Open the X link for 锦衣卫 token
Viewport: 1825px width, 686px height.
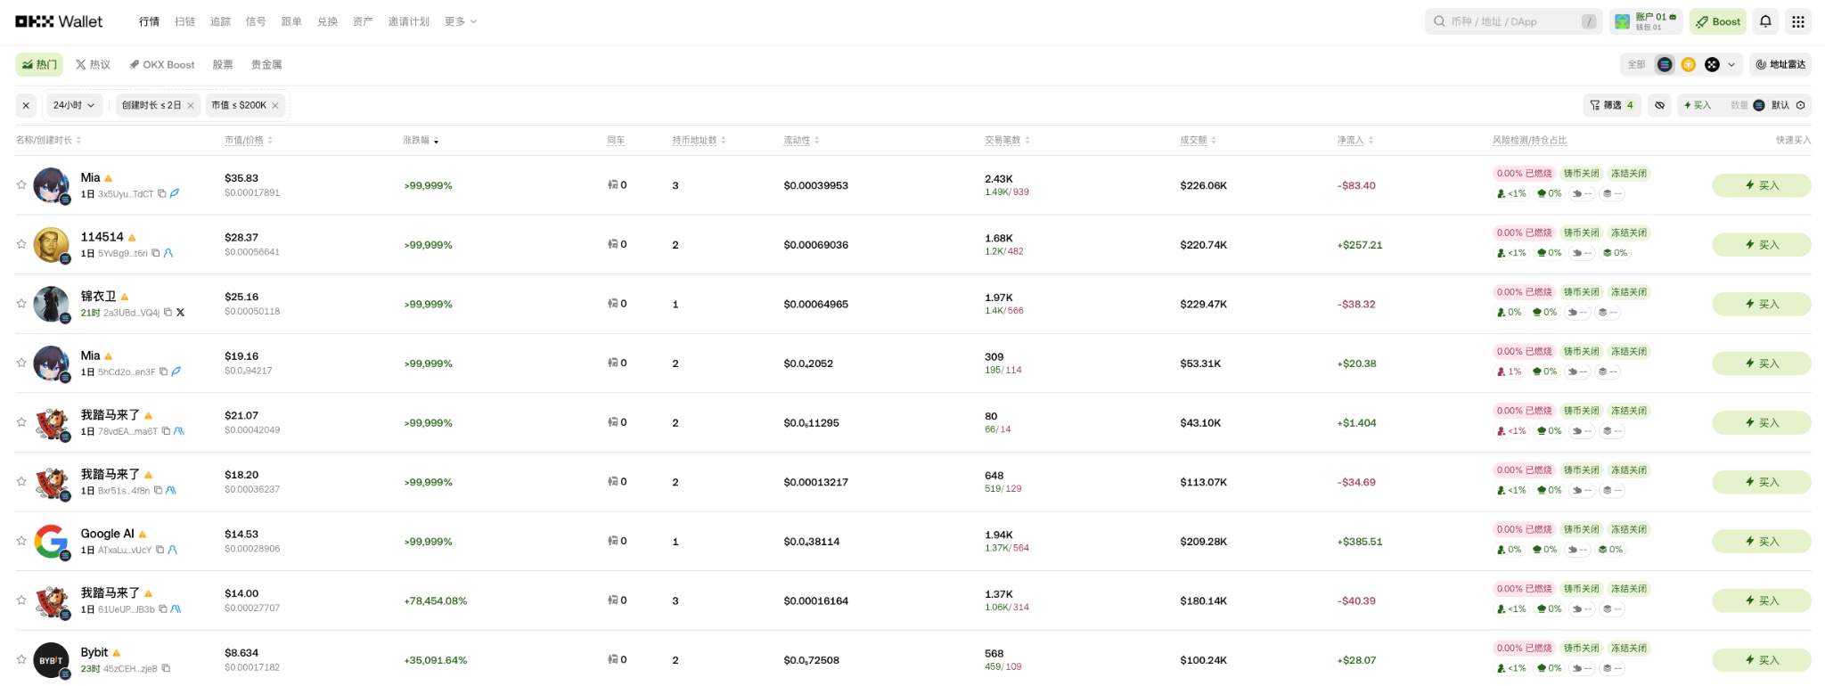point(181,313)
